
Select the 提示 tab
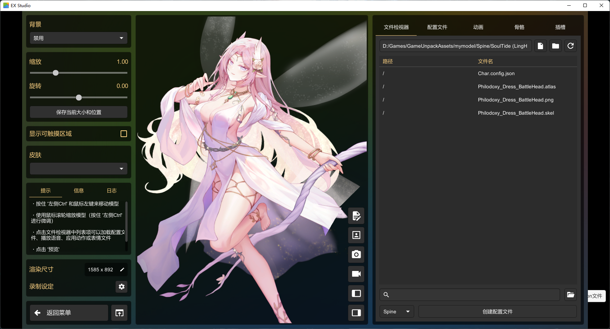46,191
